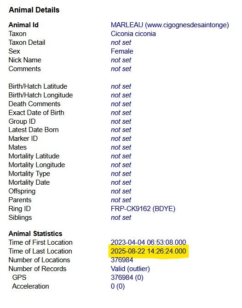Image resolution: width=242 pixels, height=308 pixels.
Task: Select the Mortality Date not set value
Action: click(x=121, y=182)
